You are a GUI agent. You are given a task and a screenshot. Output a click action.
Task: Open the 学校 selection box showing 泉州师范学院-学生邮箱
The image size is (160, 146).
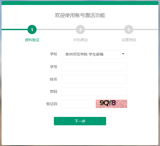pyautogui.click(x=92, y=54)
